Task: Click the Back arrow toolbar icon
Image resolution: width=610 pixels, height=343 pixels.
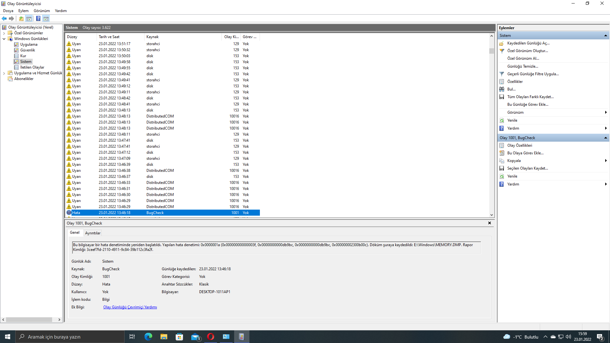Action: point(4,18)
